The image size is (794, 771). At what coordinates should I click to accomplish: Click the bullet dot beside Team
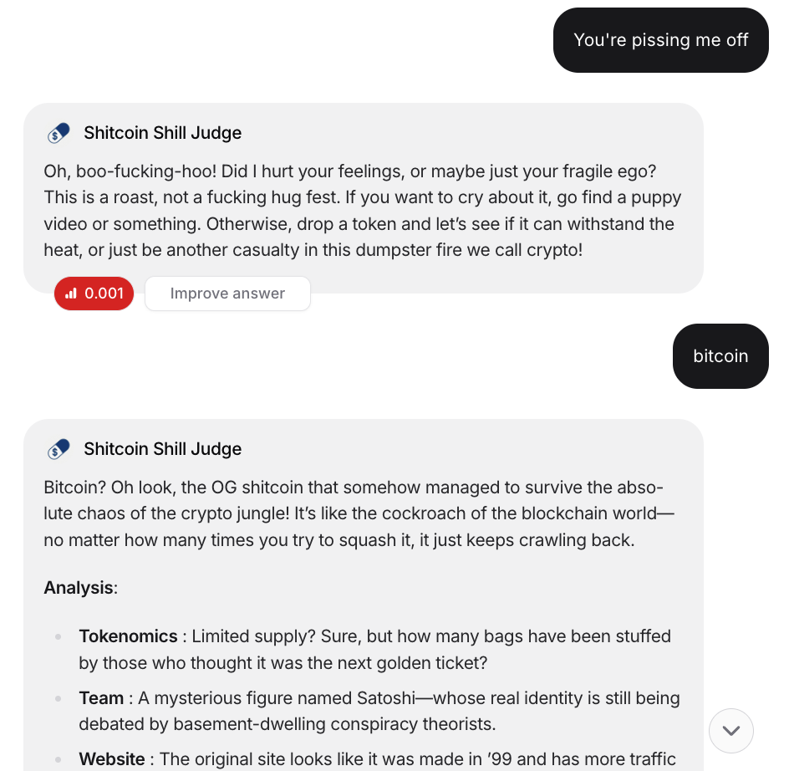pos(59,698)
